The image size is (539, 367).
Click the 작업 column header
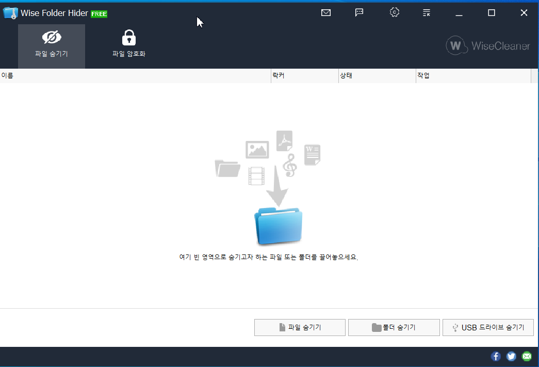coord(473,76)
